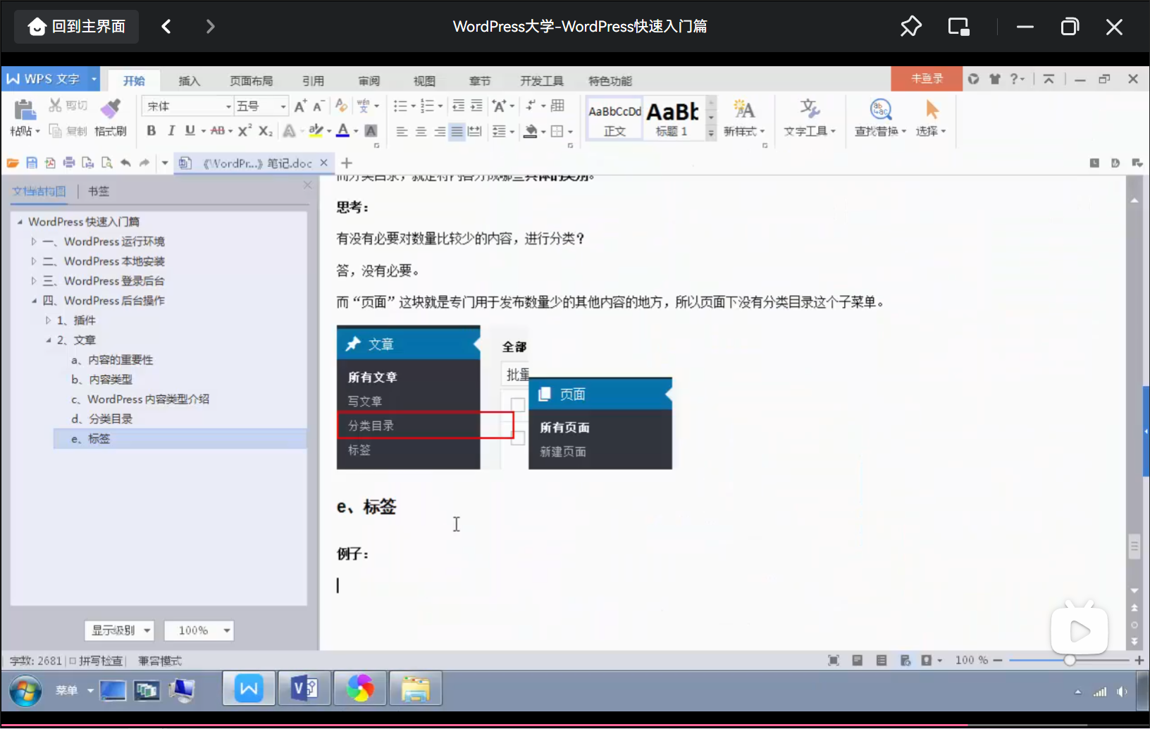Toggle the 拼写检查 checkbox
Viewport: 1150px width, 729px height.
73,661
